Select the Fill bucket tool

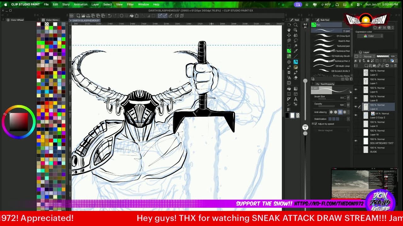pyautogui.click(x=289, y=88)
